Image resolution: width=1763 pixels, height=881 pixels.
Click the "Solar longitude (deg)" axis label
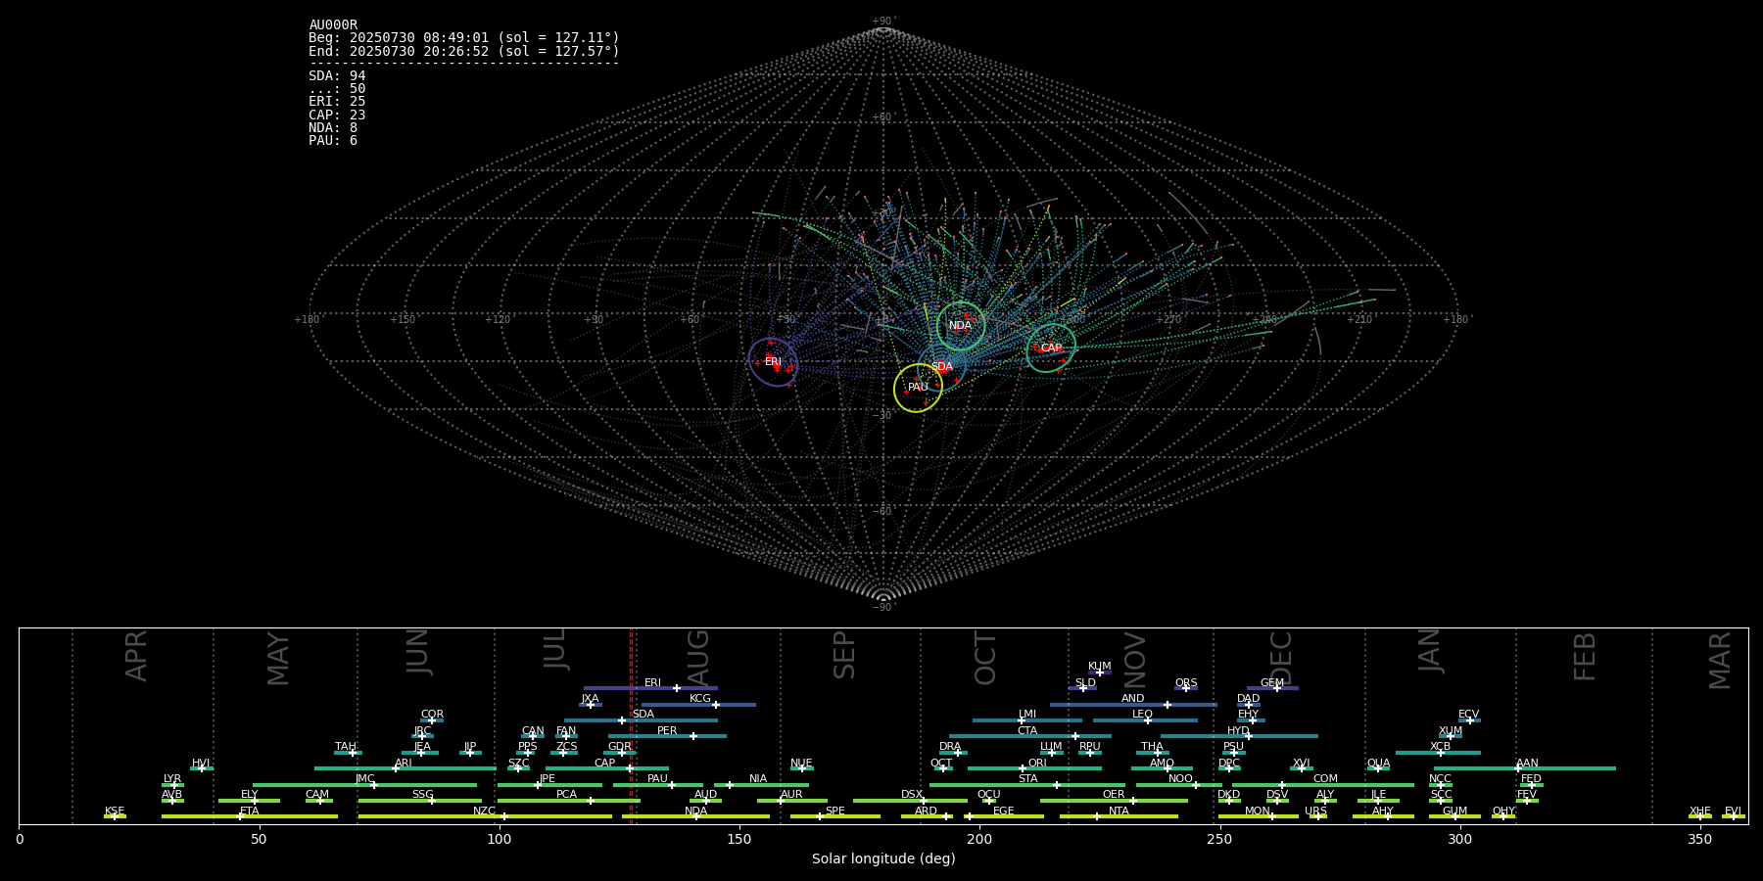click(883, 858)
